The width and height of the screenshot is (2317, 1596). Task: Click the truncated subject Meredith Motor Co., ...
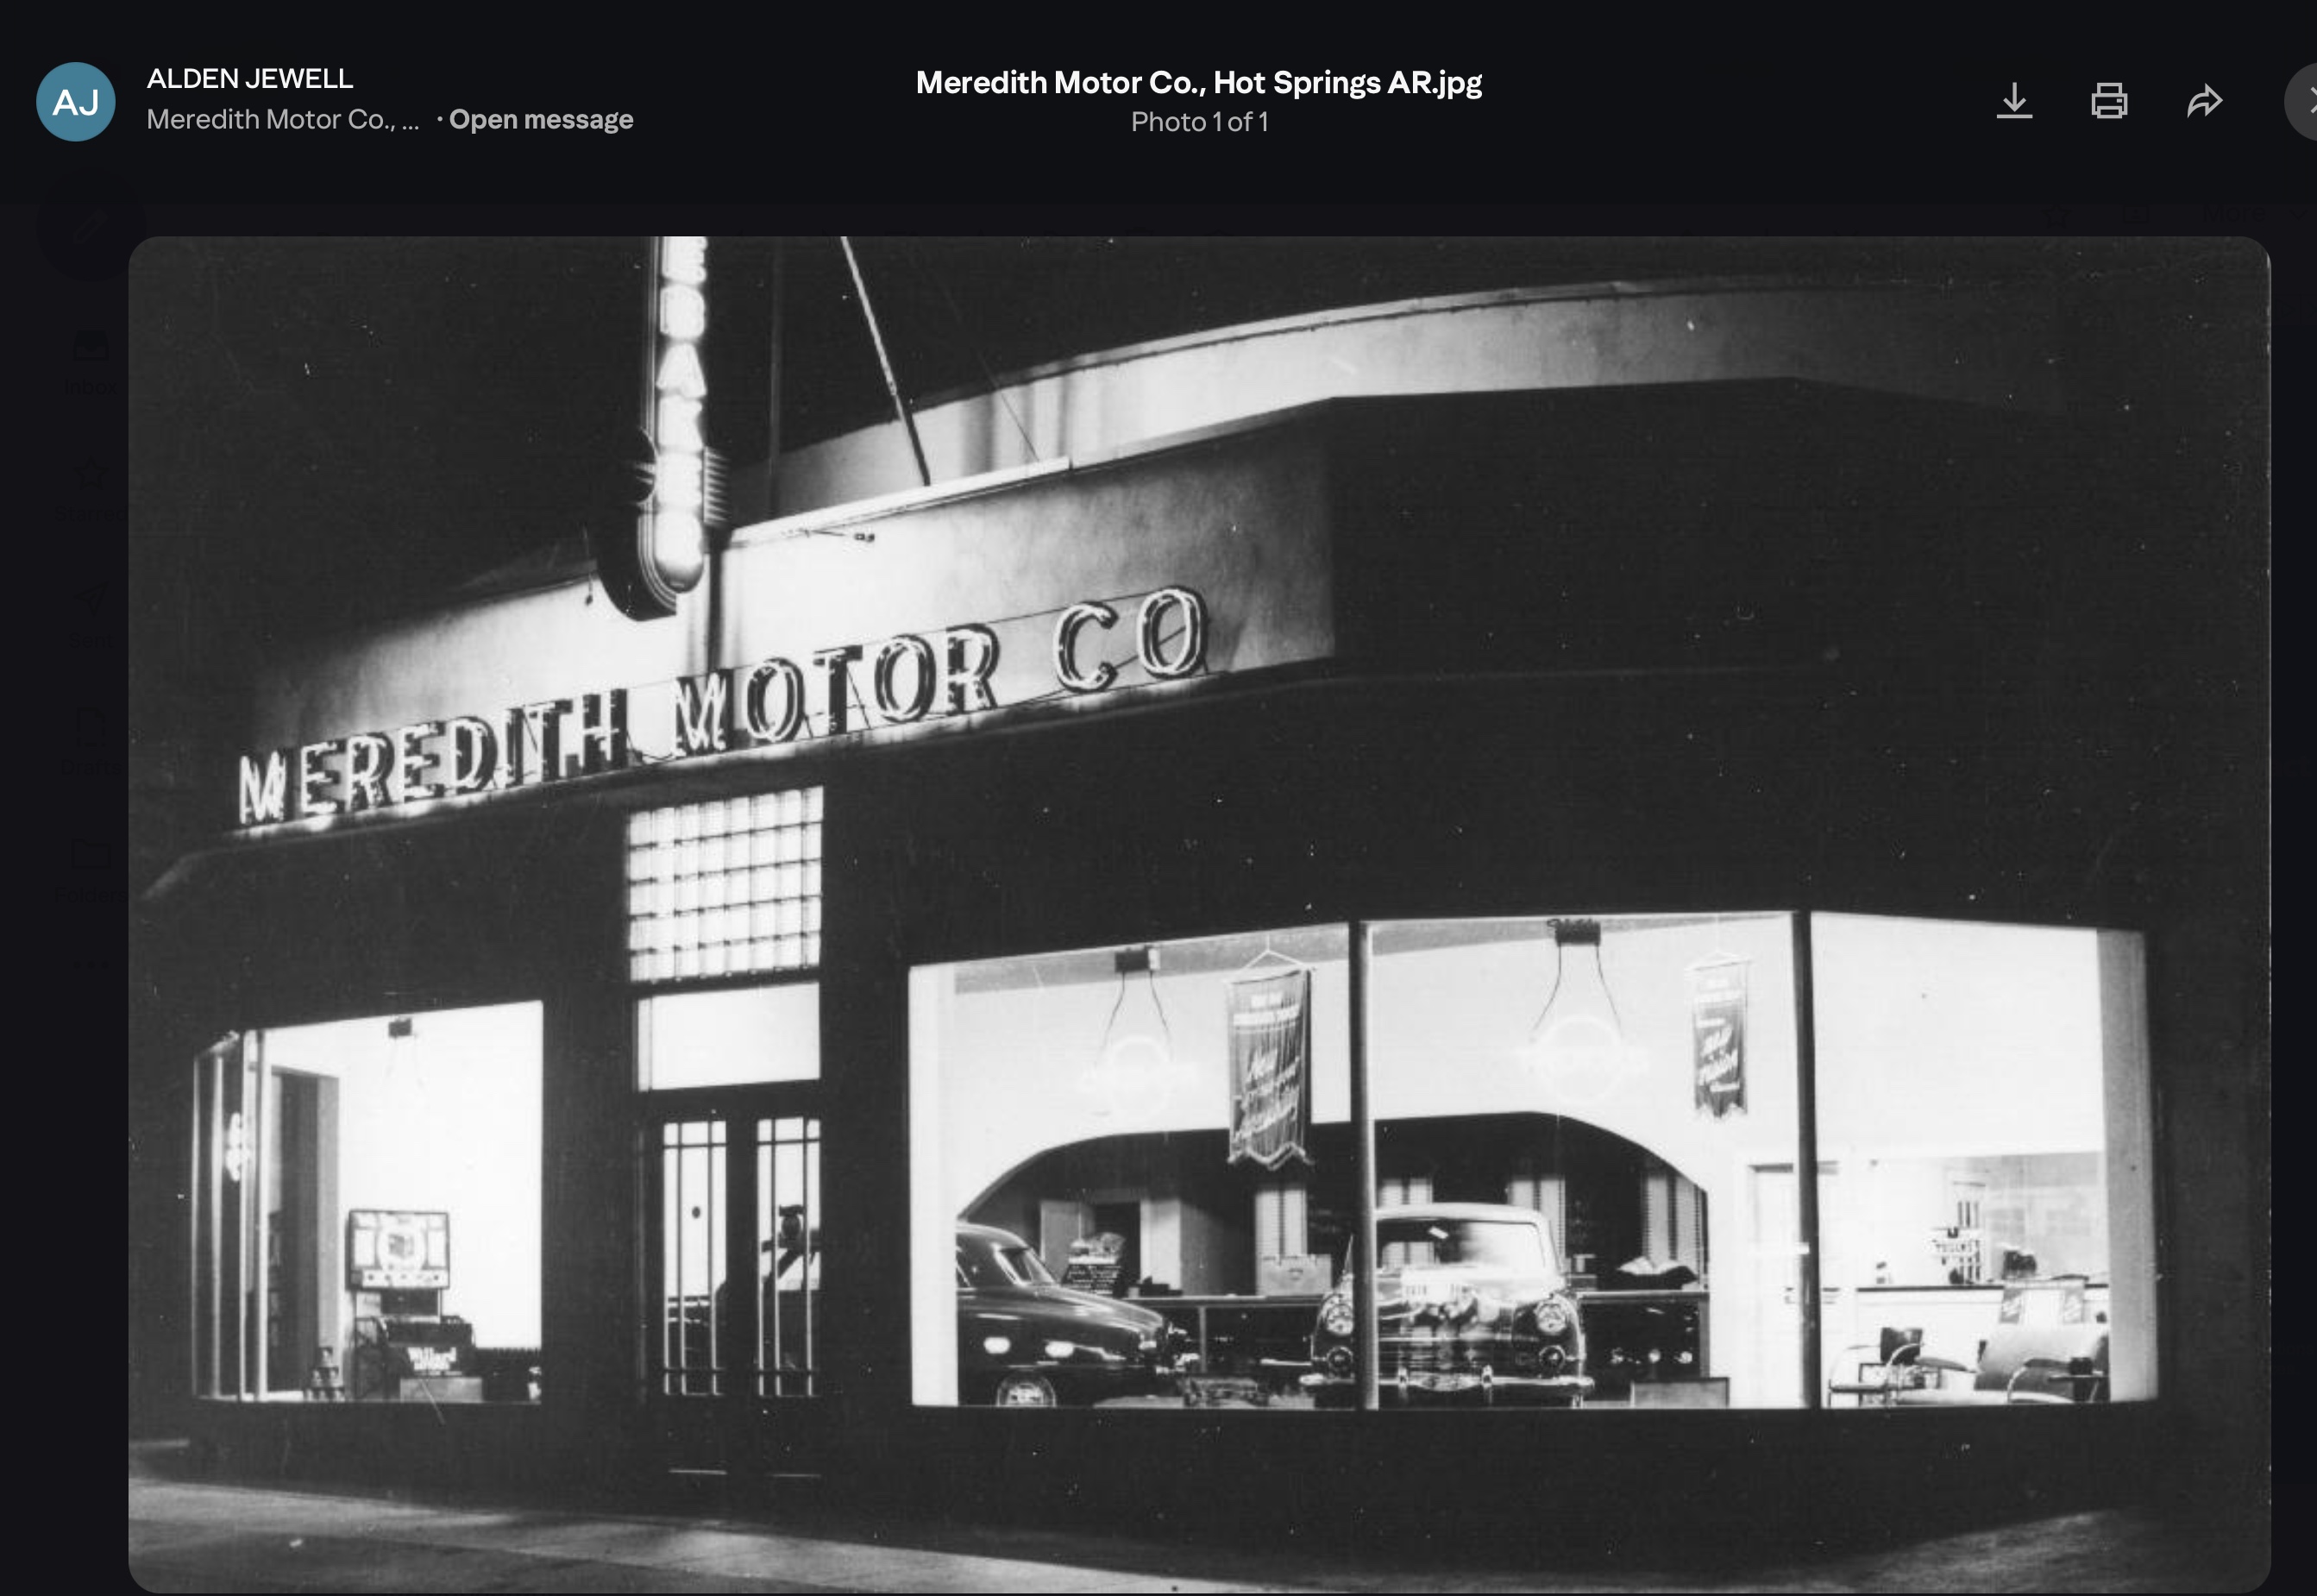click(283, 119)
